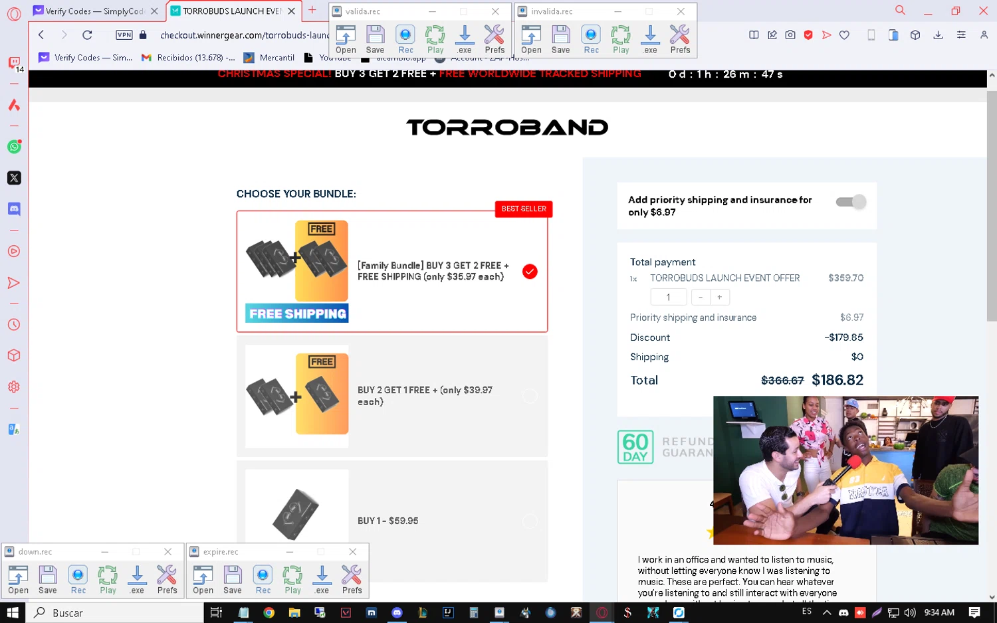Screen dimensions: 997x623
Task: Increase quantity with plus button
Action: coord(719,297)
